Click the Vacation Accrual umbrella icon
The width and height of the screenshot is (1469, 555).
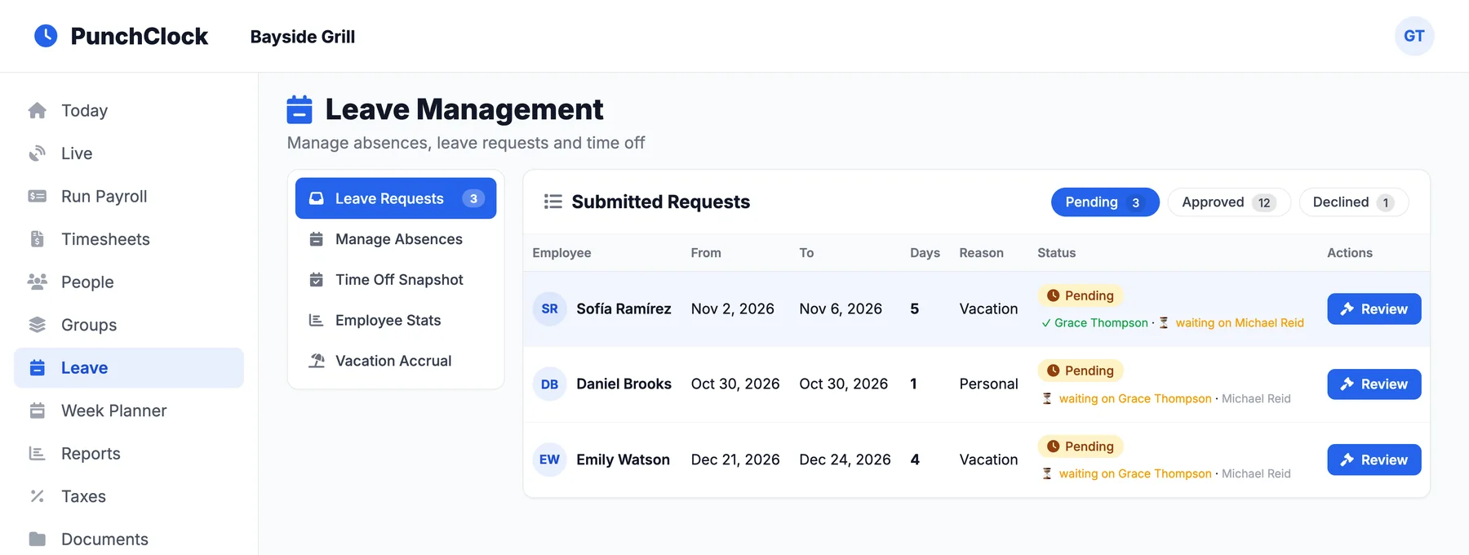(317, 361)
